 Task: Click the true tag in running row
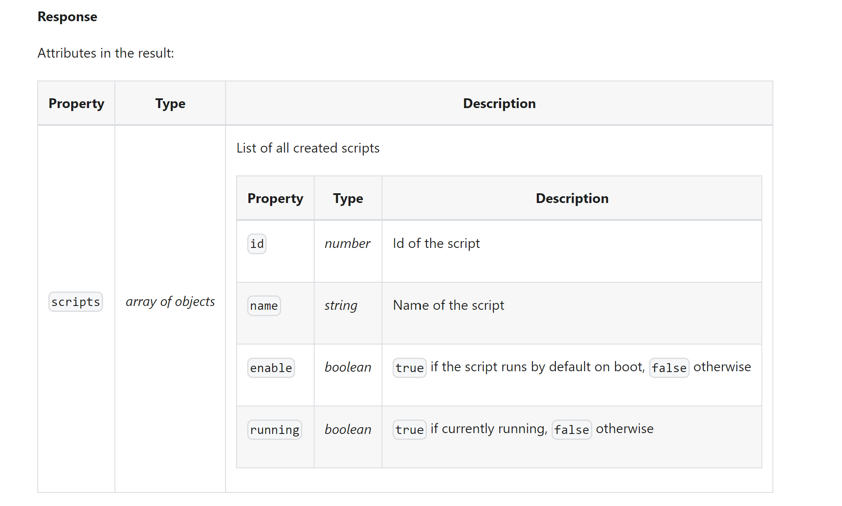409,430
